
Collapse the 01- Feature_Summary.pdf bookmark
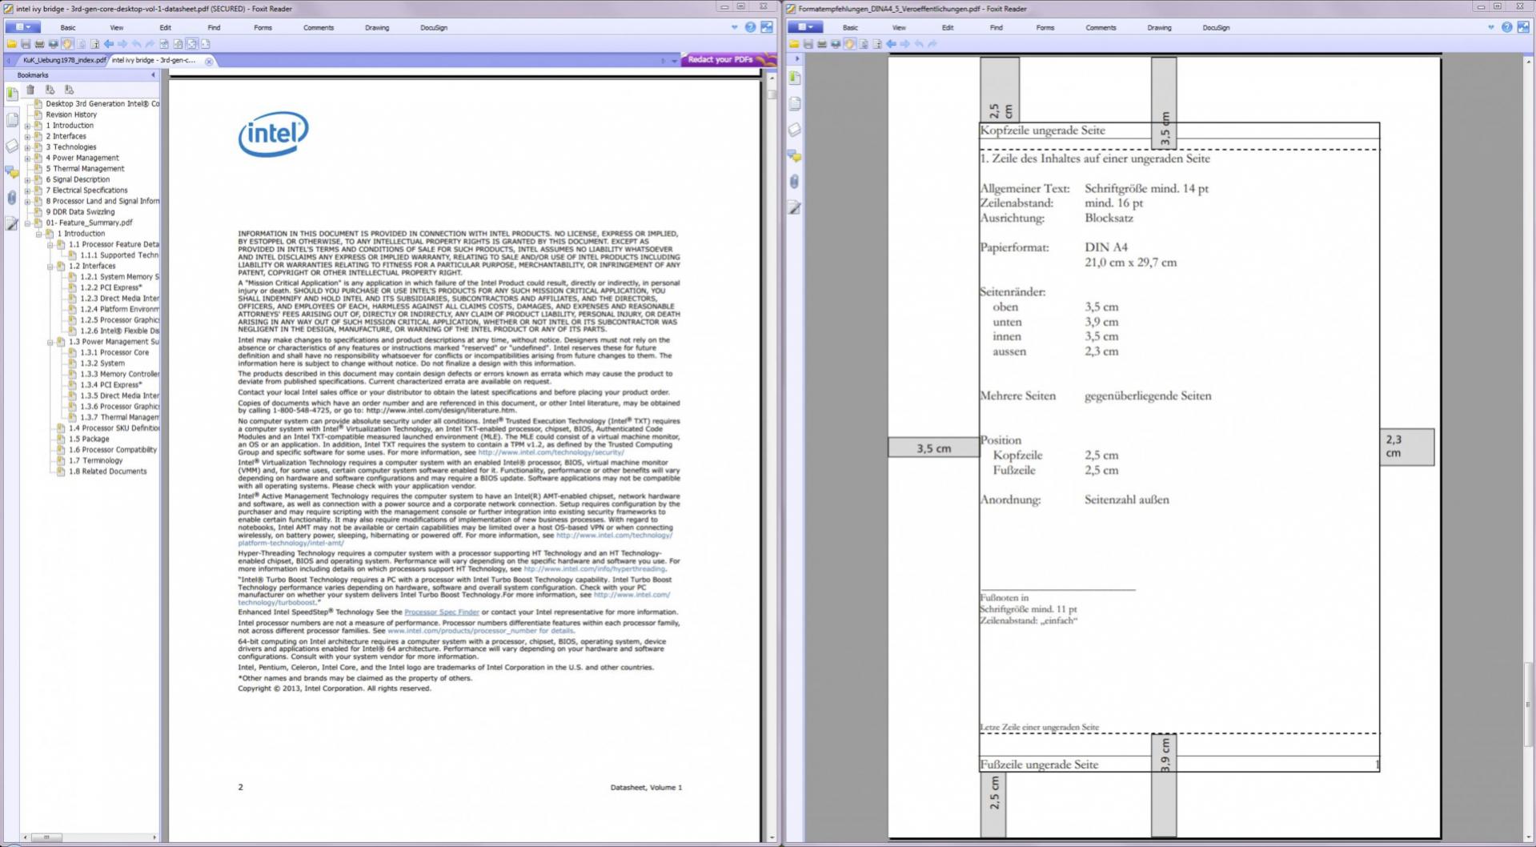click(x=28, y=223)
